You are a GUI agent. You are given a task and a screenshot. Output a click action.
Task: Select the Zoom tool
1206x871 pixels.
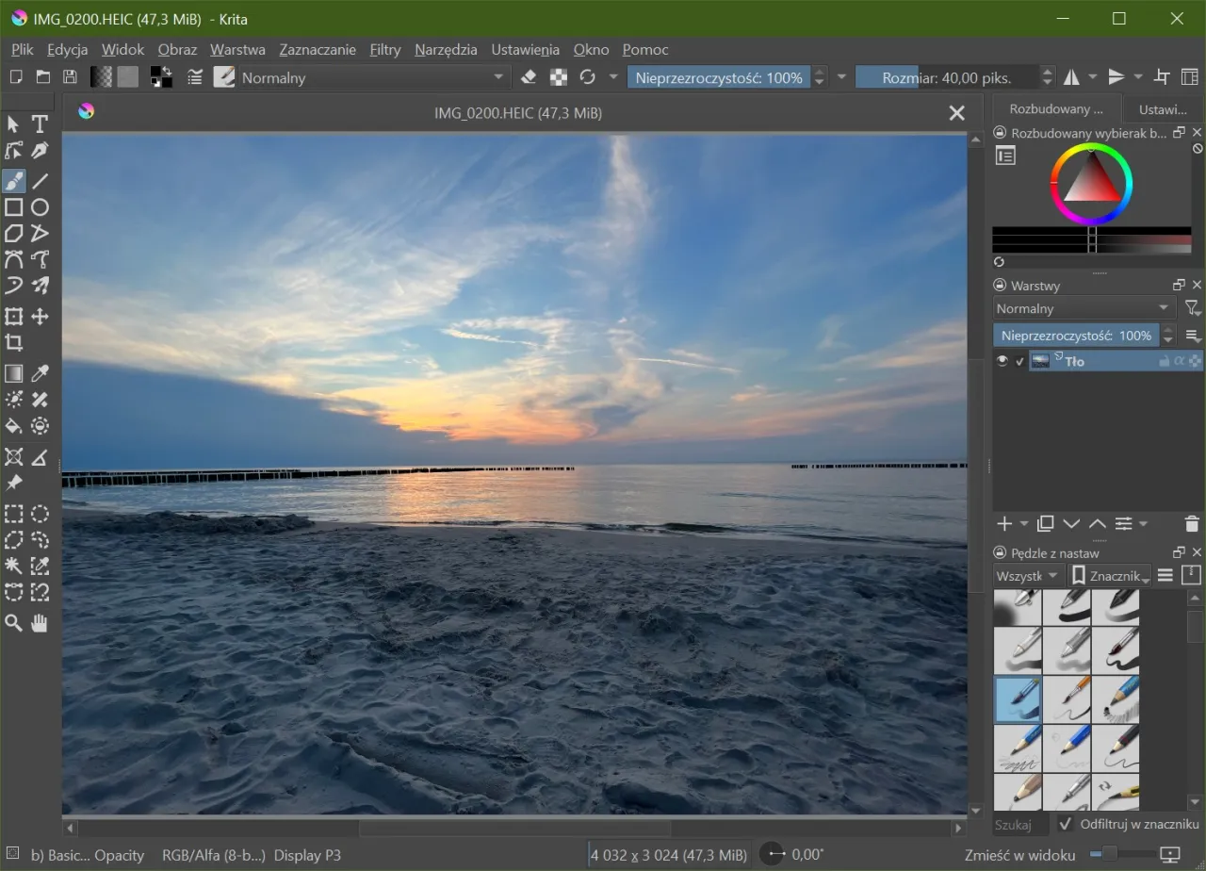[x=13, y=622]
